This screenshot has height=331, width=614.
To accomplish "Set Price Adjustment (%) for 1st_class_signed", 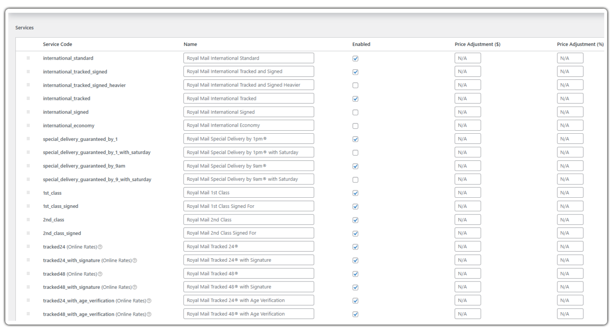I will coord(570,206).
